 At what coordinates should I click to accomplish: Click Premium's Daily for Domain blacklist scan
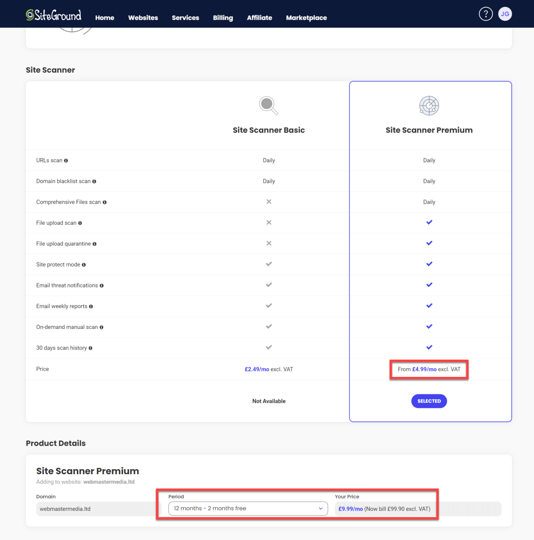(429, 182)
